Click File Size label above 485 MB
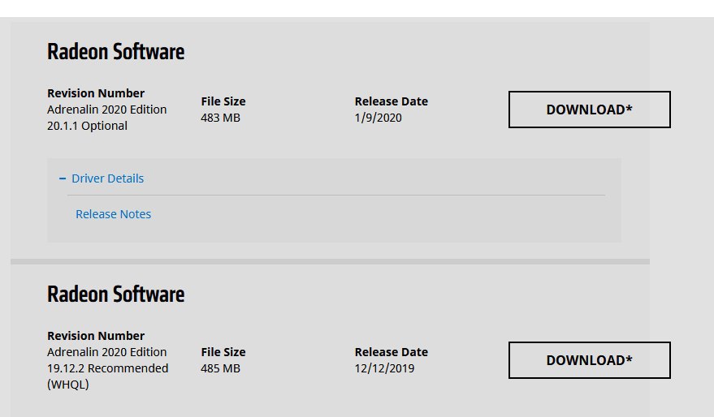Image resolution: width=714 pixels, height=417 pixels. (x=223, y=352)
